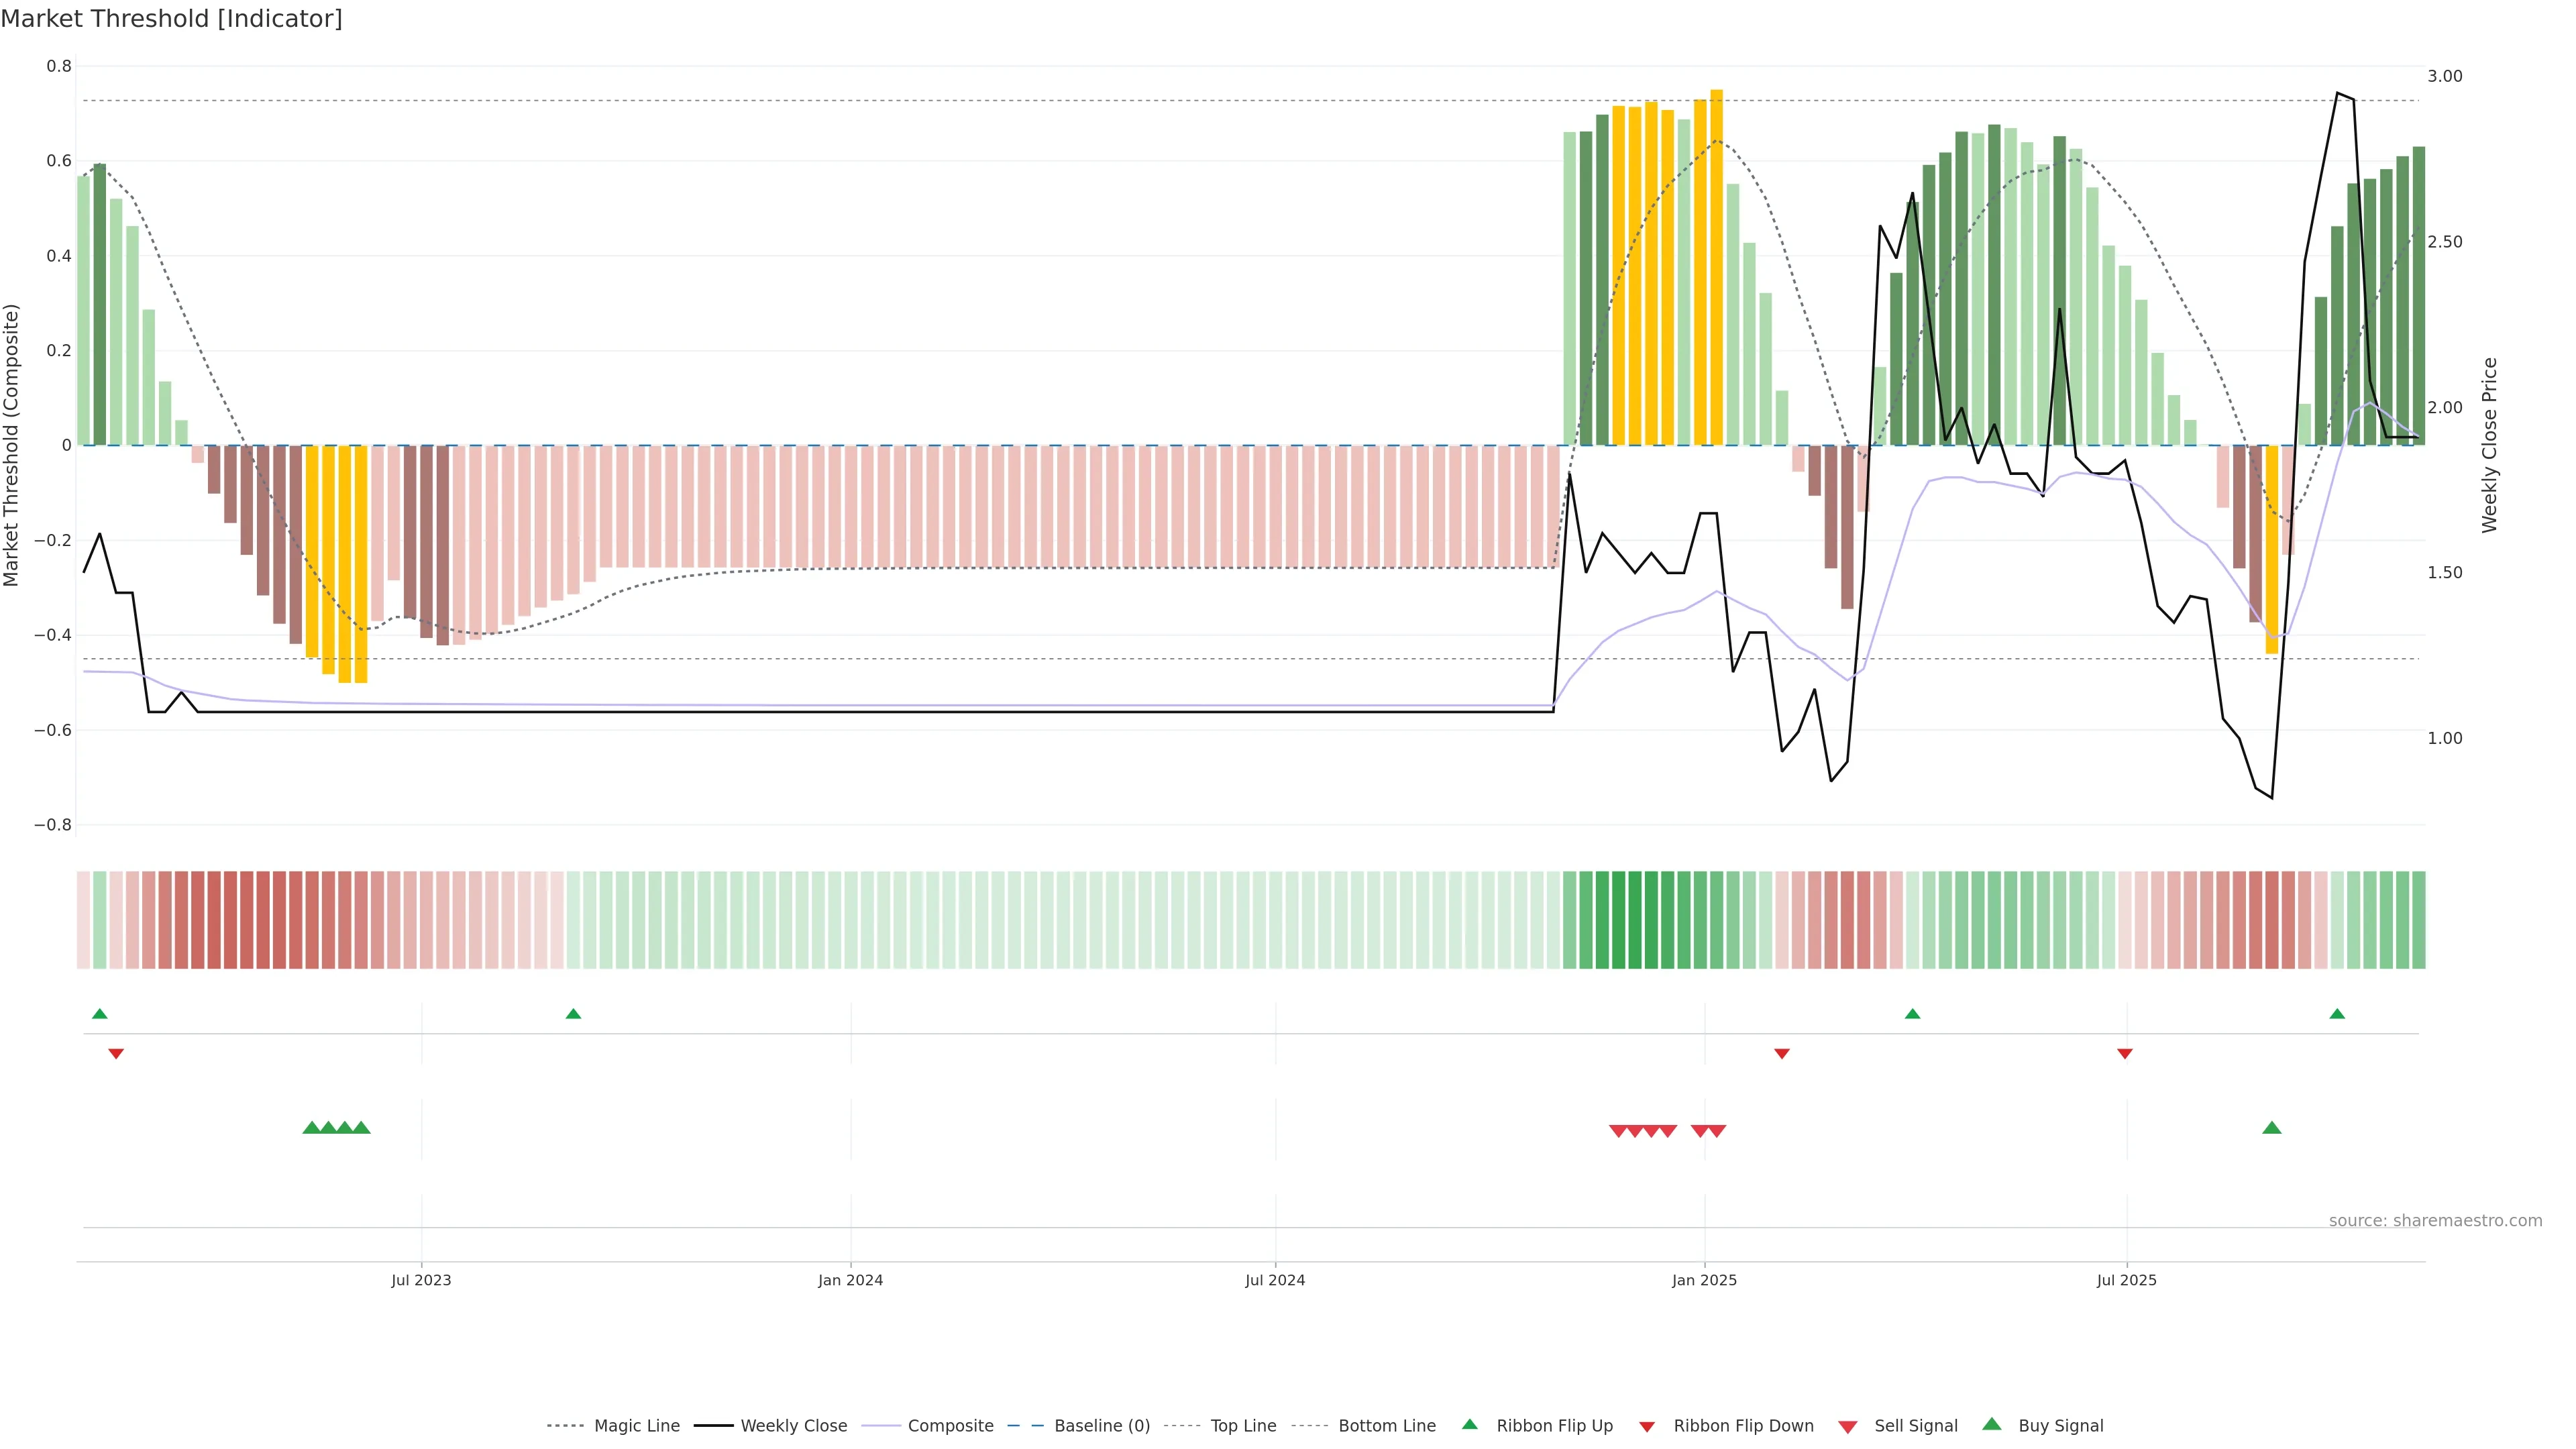Click the lone green buy signal triangle near September 2025
The image size is (2576, 1449).
click(x=2271, y=1128)
